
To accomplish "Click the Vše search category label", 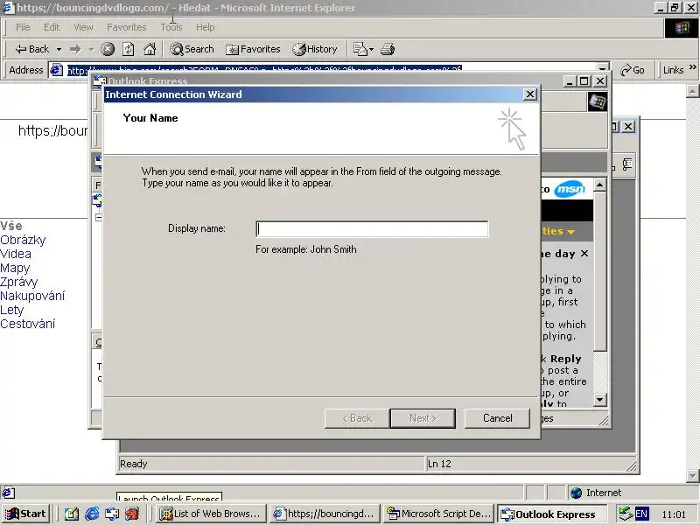I will [11, 226].
